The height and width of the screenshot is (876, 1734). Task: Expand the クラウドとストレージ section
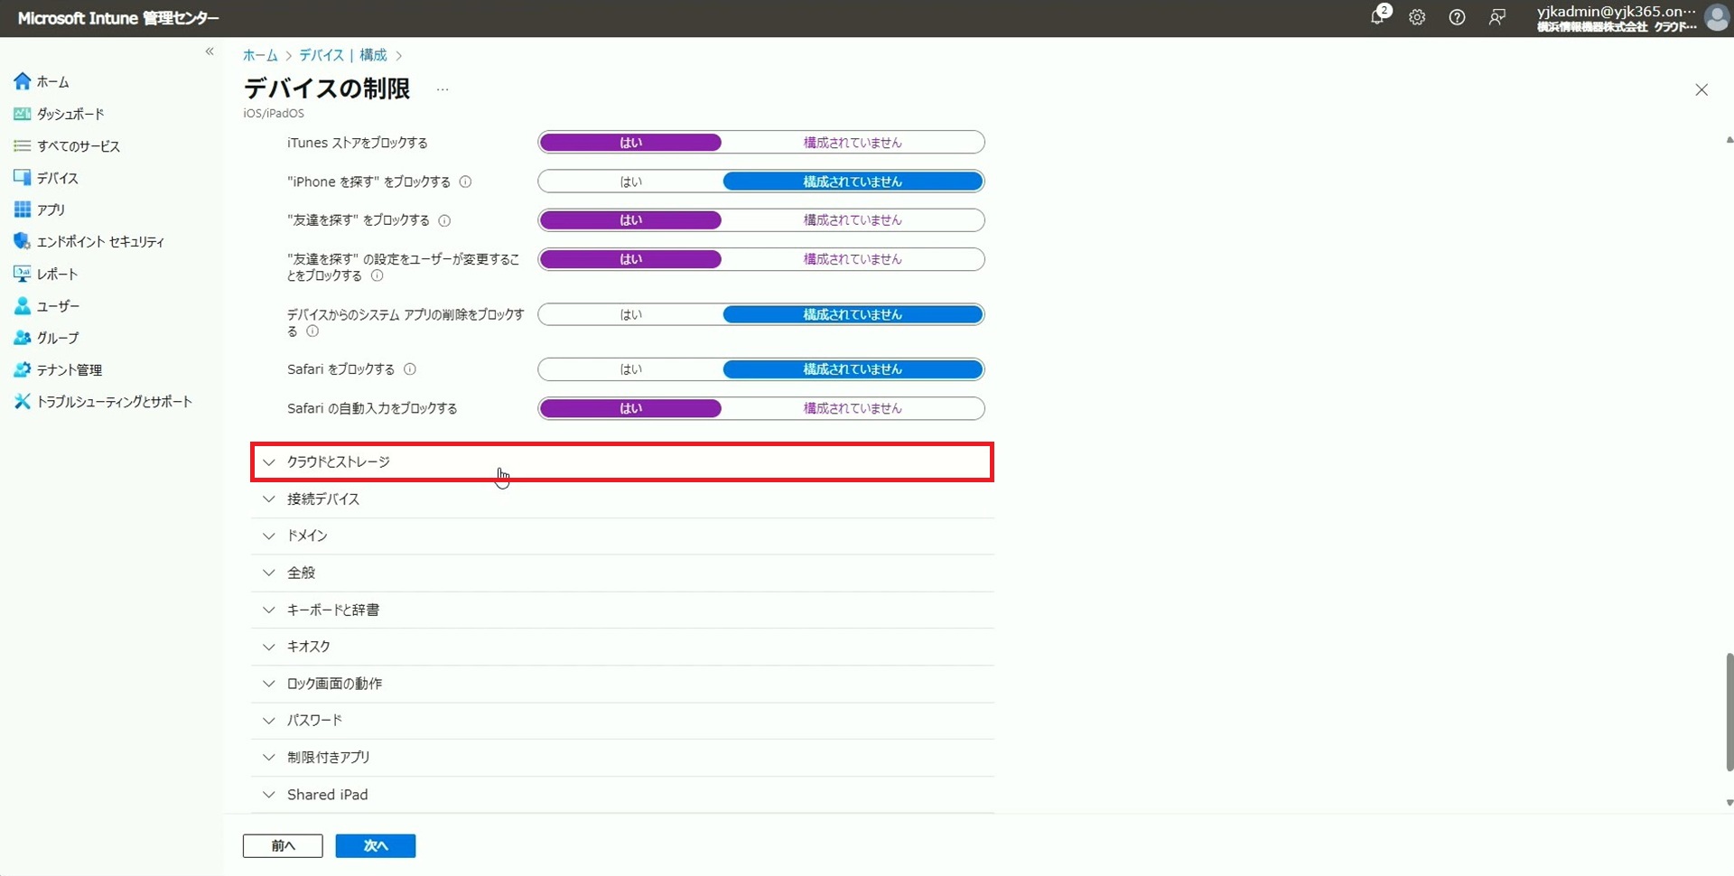click(x=339, y=461)
